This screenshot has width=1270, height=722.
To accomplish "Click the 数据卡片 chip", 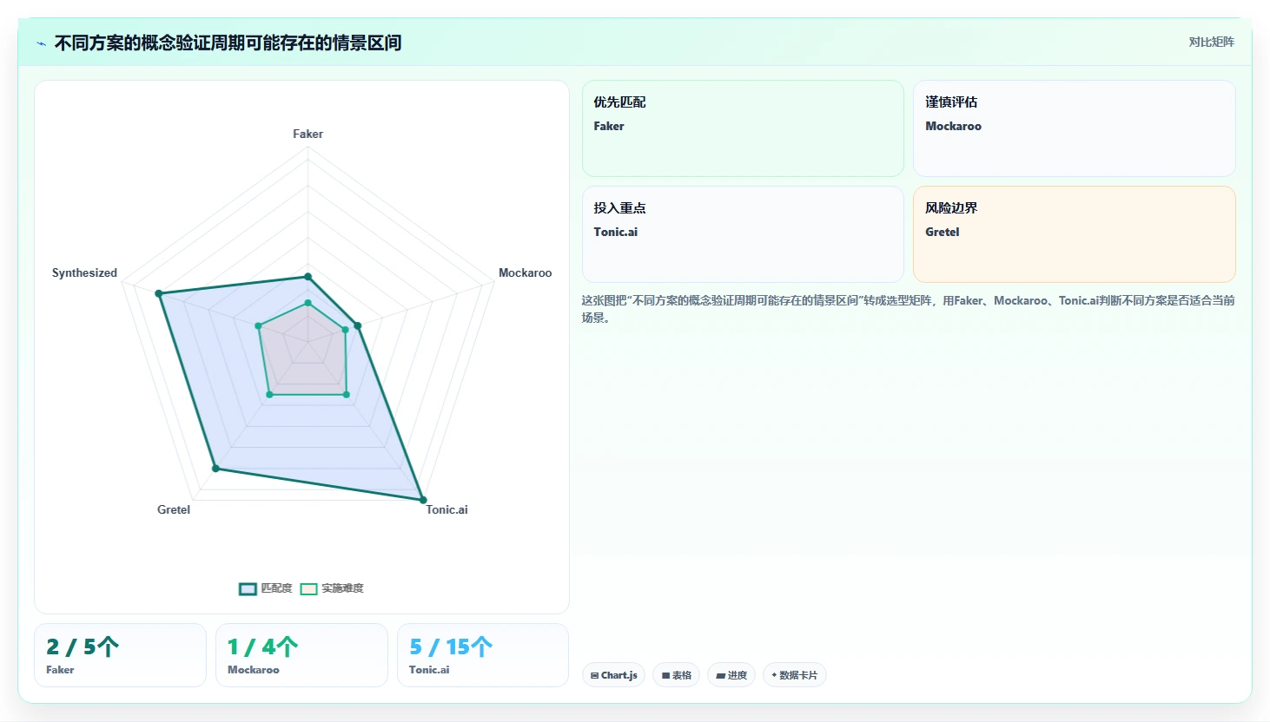I will point(794,675).
